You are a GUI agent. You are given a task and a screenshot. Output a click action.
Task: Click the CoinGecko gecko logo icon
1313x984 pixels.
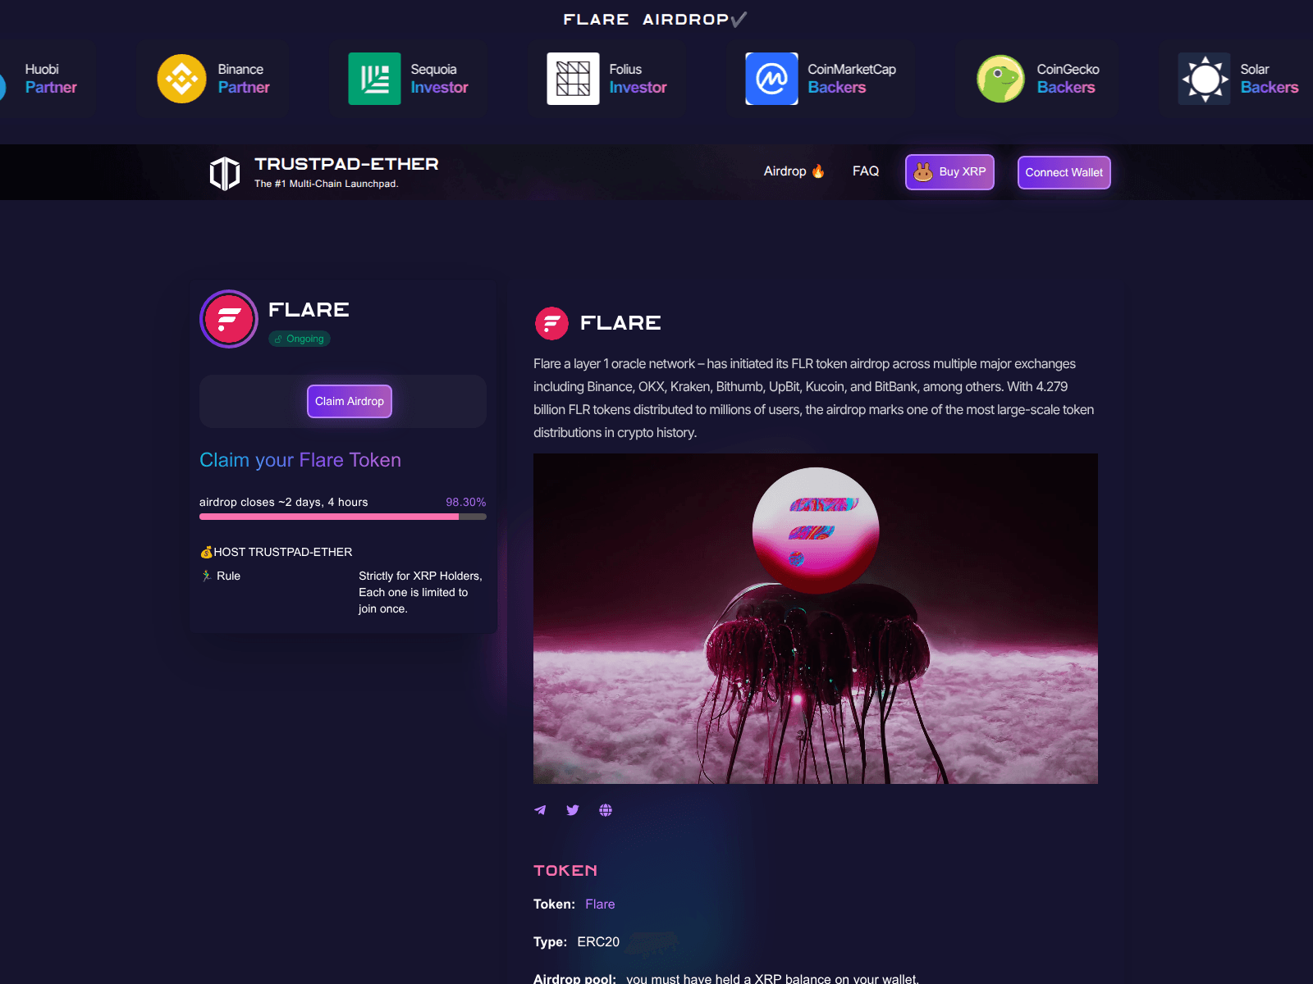click(x=1000, y=79)
